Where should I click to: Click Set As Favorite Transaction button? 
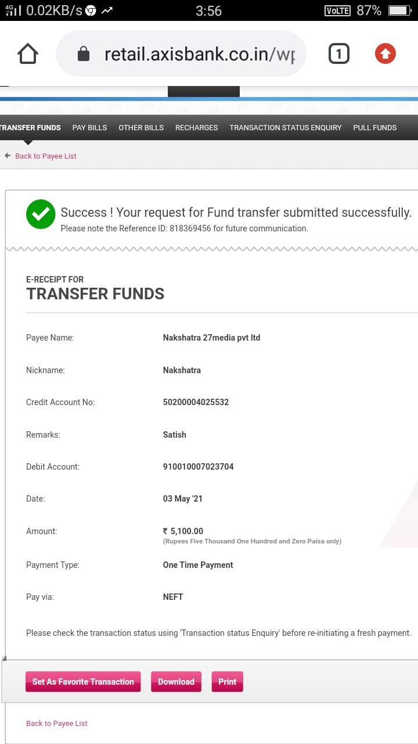(83, 682)
